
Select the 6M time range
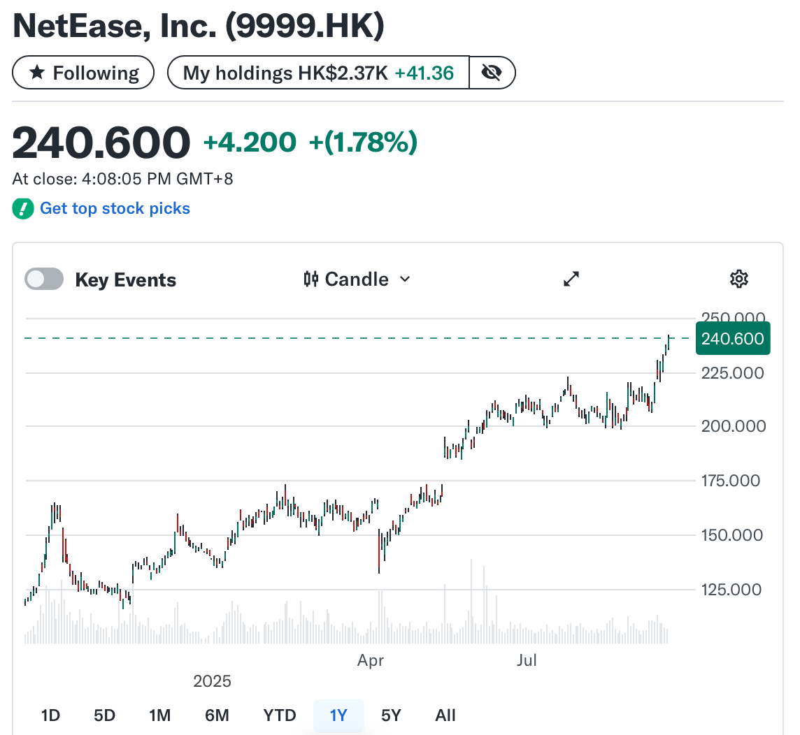[x=217, y=715]
